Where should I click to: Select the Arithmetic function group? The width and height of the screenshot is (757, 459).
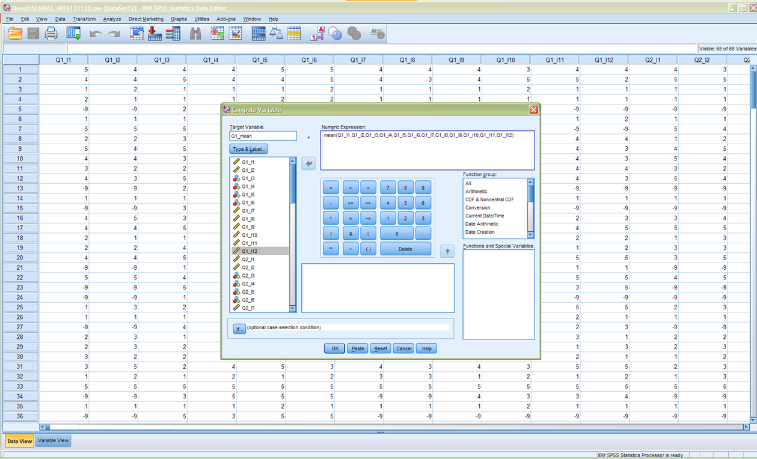476,192
